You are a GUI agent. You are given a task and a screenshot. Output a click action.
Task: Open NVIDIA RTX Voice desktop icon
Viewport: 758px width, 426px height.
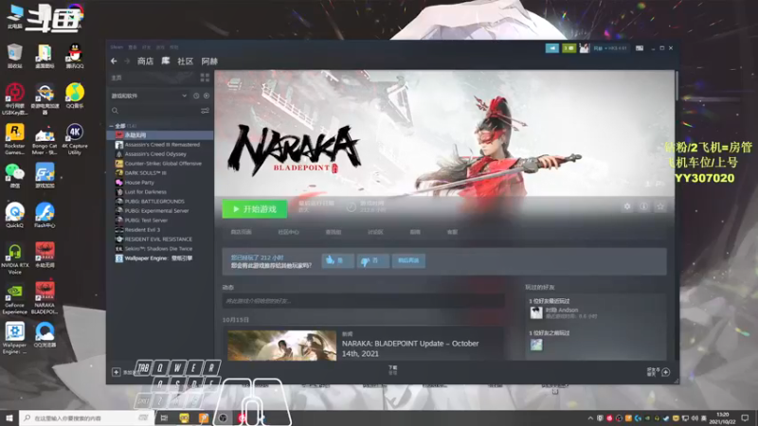coord(14,258)
